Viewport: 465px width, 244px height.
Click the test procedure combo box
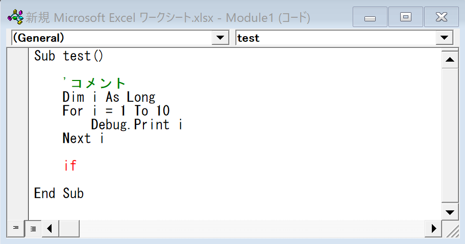[x=336, y=38]
